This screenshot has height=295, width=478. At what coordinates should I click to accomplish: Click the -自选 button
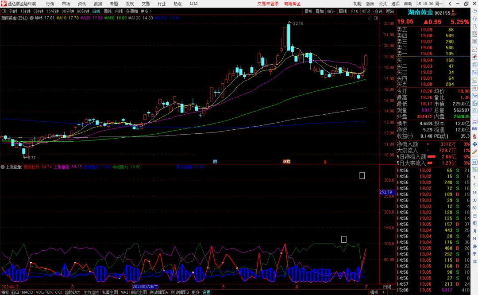(378, 11)
